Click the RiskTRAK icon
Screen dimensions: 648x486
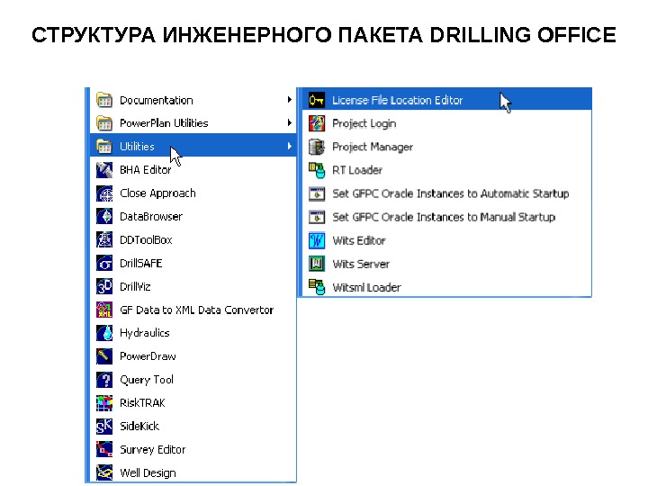coord(104,402)
